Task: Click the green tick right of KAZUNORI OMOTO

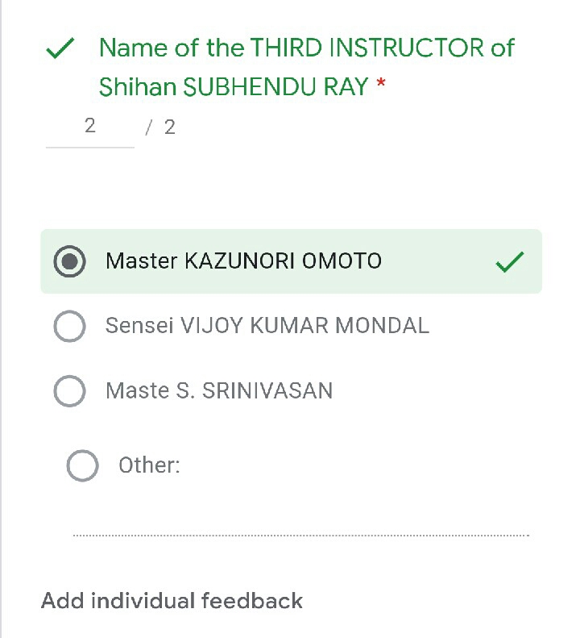Action: pos(510,262)
